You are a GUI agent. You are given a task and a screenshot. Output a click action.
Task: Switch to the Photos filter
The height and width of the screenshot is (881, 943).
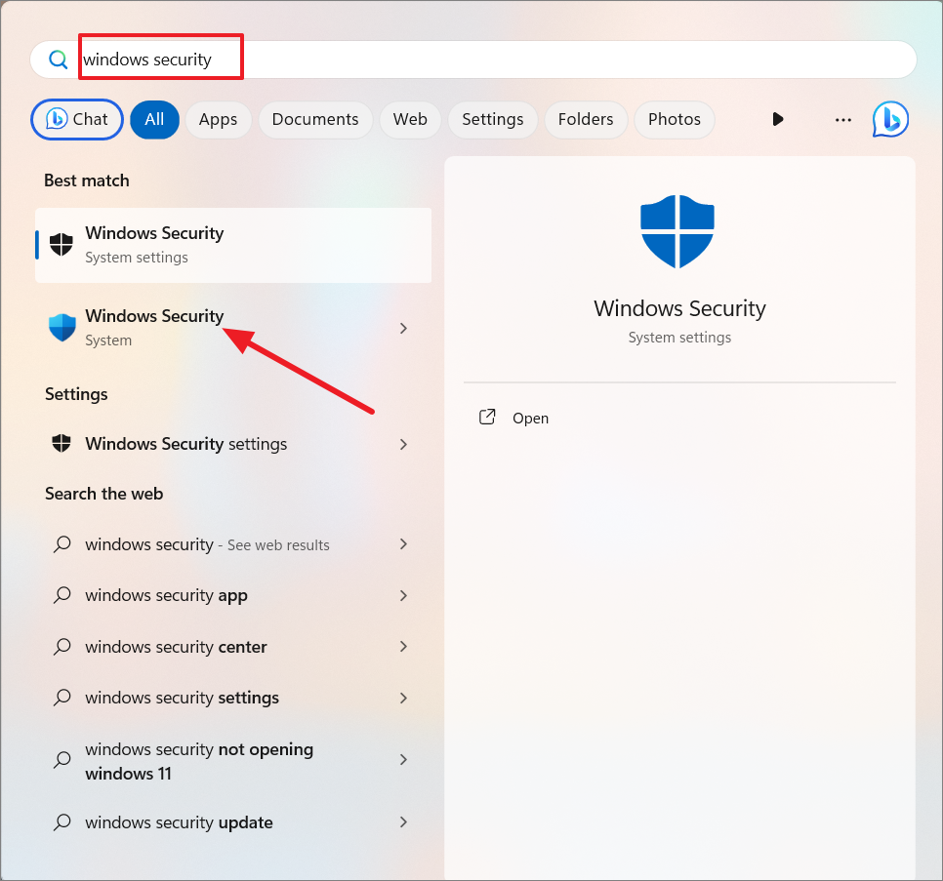[x=675, y=120]
